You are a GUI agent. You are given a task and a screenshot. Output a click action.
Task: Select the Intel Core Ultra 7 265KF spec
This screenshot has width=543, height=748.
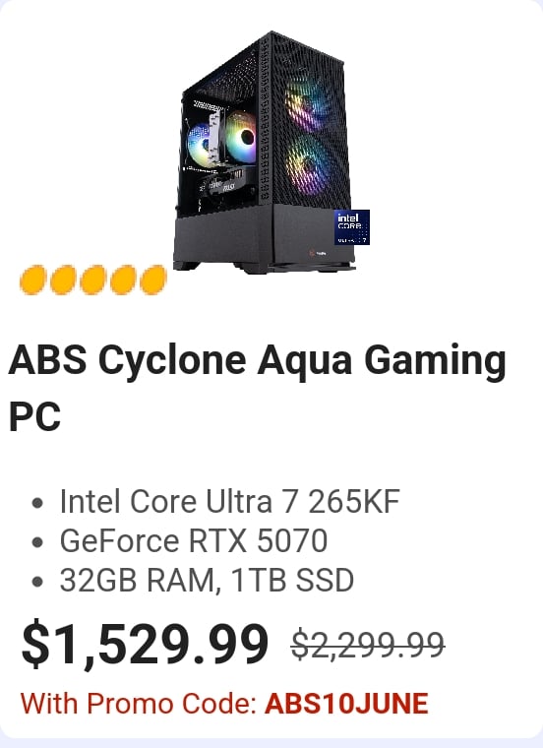229,502
